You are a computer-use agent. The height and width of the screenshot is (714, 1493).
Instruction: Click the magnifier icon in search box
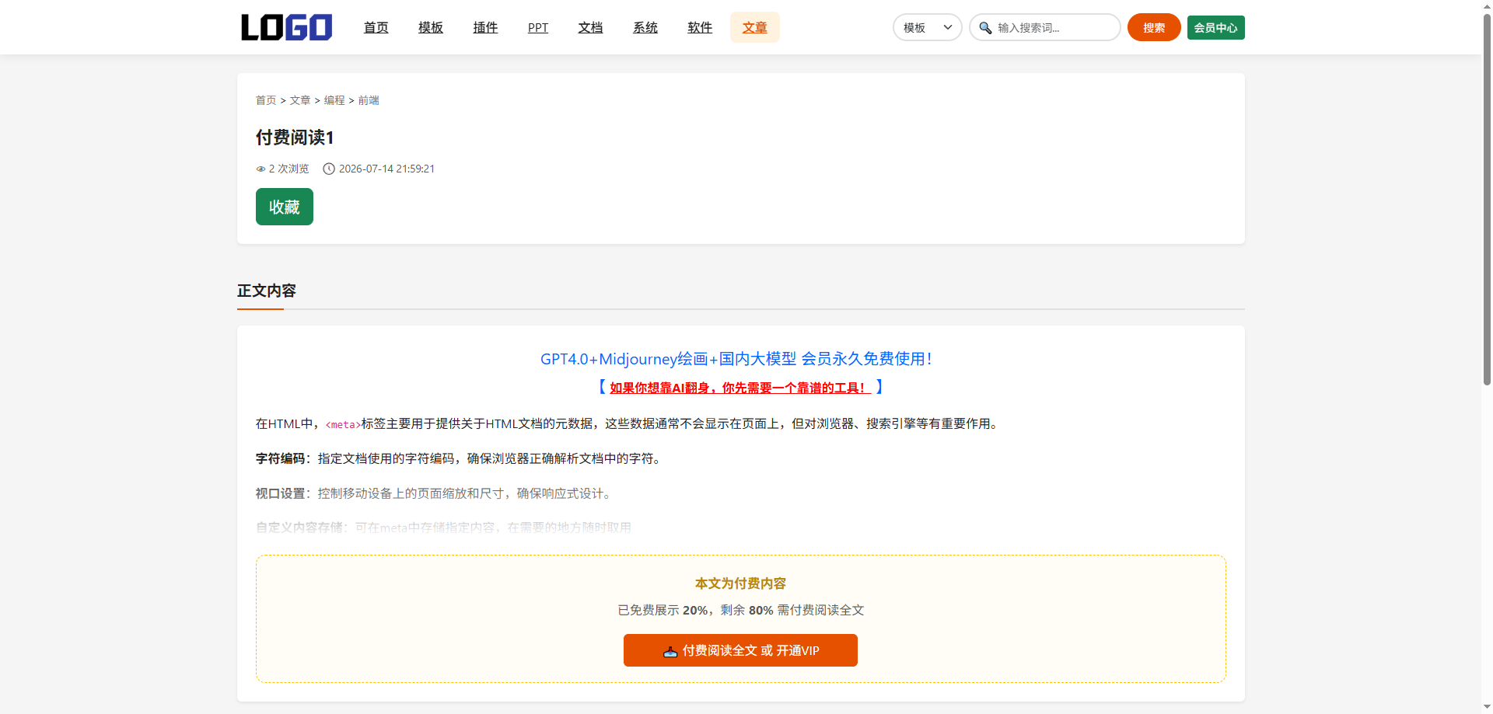coord(985,28)
